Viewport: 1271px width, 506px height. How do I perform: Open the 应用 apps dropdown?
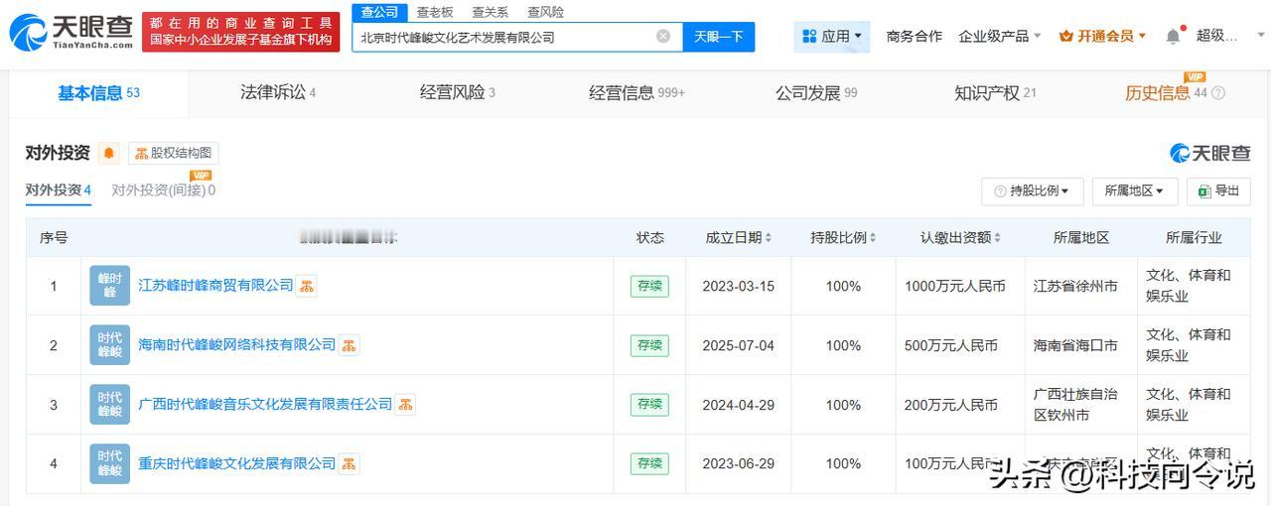(831, 37)
